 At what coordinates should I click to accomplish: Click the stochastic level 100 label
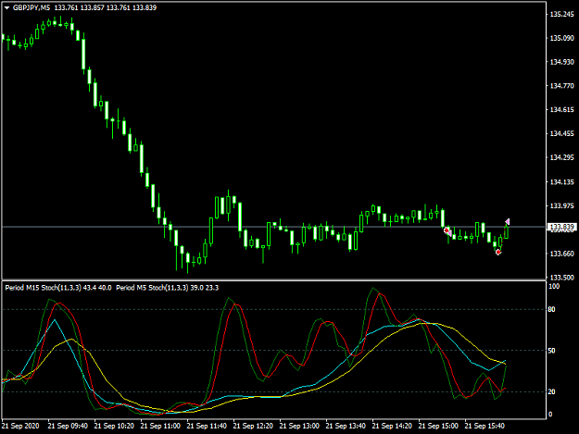[x=554, y=287]
